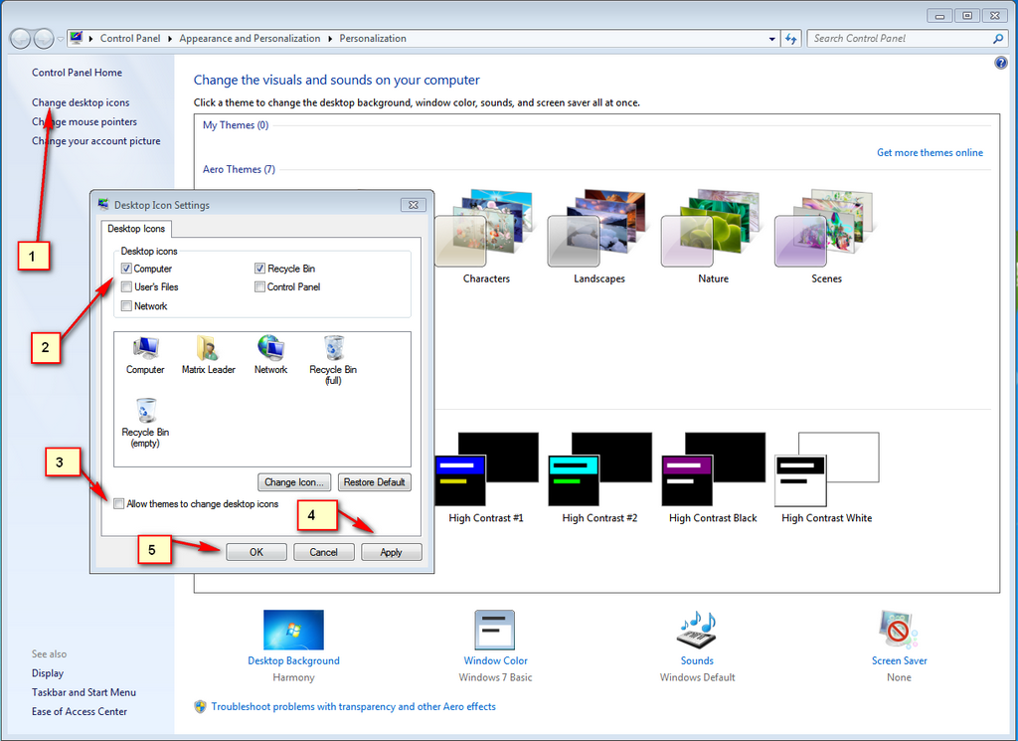1018x741 pixels.
Task: Select the Matrix Leader user folder icon
Action: click(x=207, y=349)
